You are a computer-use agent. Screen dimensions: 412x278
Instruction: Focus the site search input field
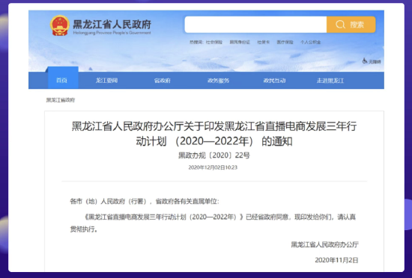(x=255, y=25)
